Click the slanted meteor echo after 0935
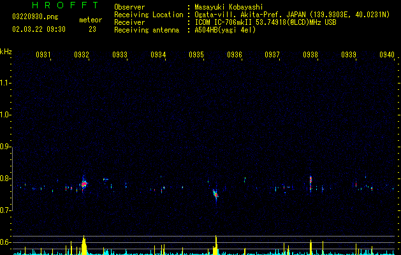This screenshot has width=401, height=255. coord(216,195)
